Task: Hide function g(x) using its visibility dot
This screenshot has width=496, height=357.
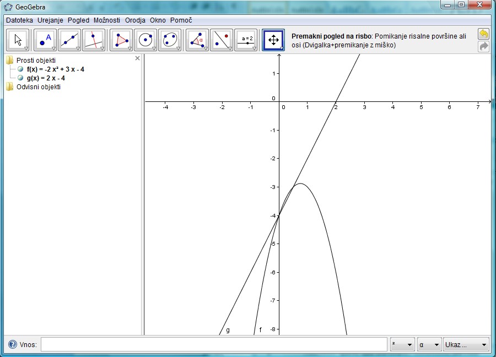Action: 21,78
